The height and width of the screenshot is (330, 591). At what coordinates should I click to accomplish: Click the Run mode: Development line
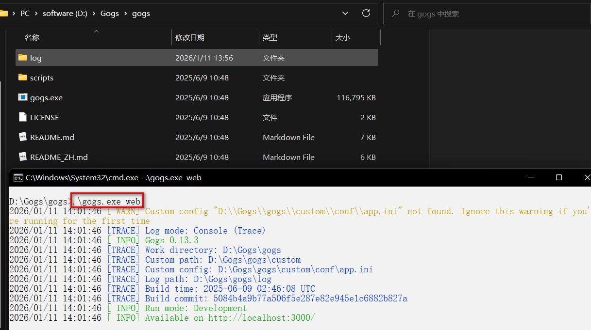(x=128, y=308)
